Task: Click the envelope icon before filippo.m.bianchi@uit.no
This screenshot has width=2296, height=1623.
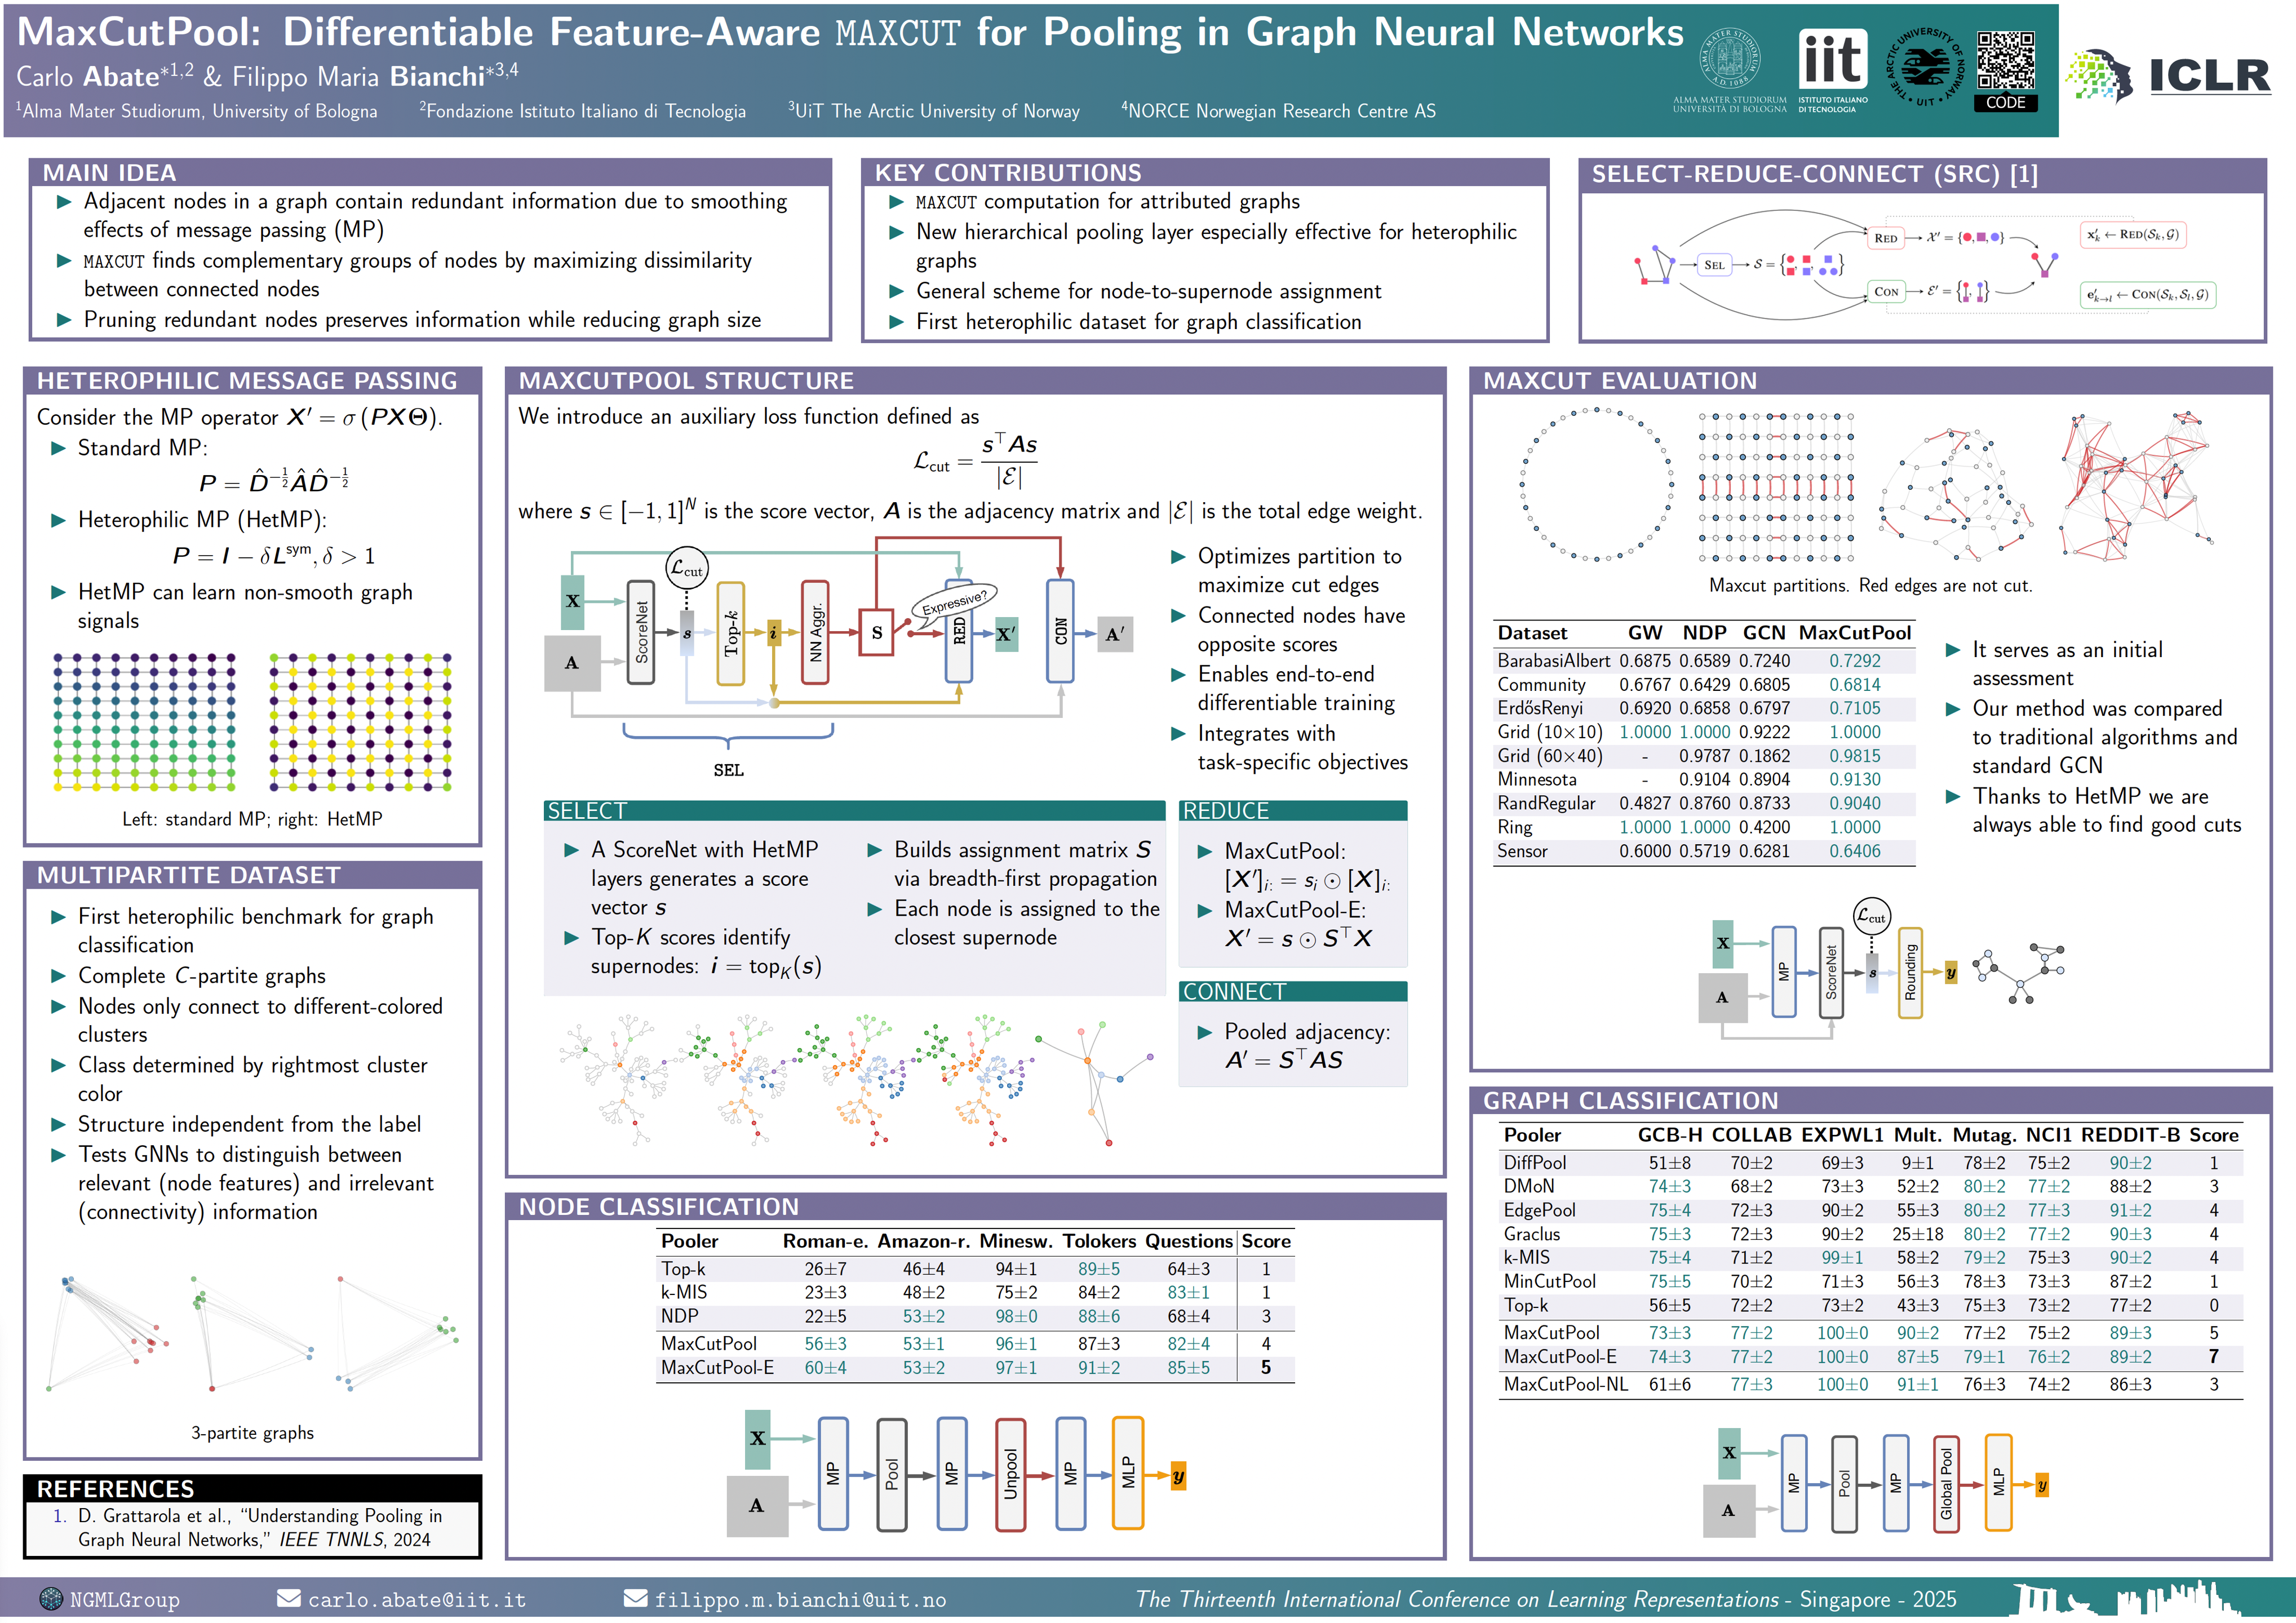Action: click(635, 1598)
